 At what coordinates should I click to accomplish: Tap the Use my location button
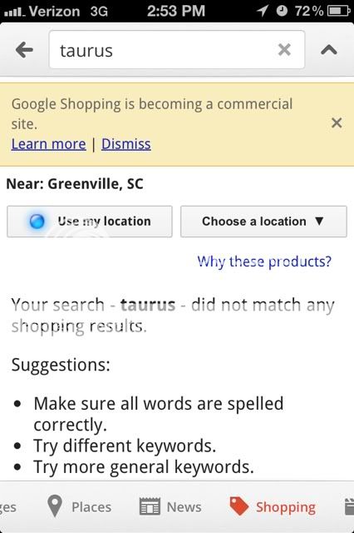pos(90,222)
